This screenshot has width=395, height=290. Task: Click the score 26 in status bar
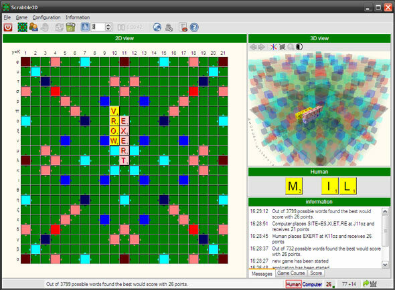pos(329,284)
